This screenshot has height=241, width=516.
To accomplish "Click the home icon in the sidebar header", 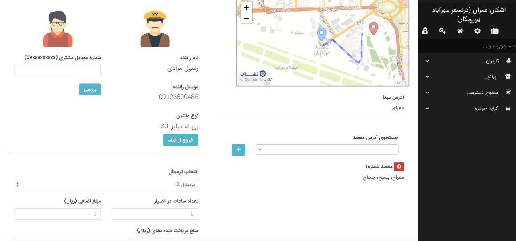I will click(460, 31).
